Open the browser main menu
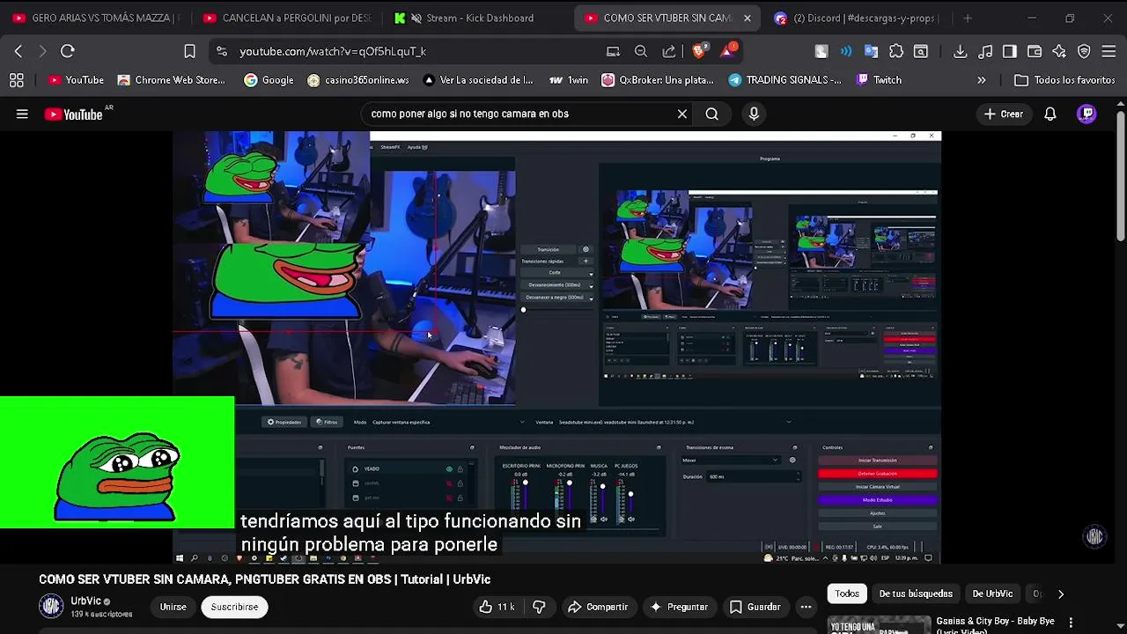The width and height of the screenshot is (1127, 634). (x=1109, y=51)
